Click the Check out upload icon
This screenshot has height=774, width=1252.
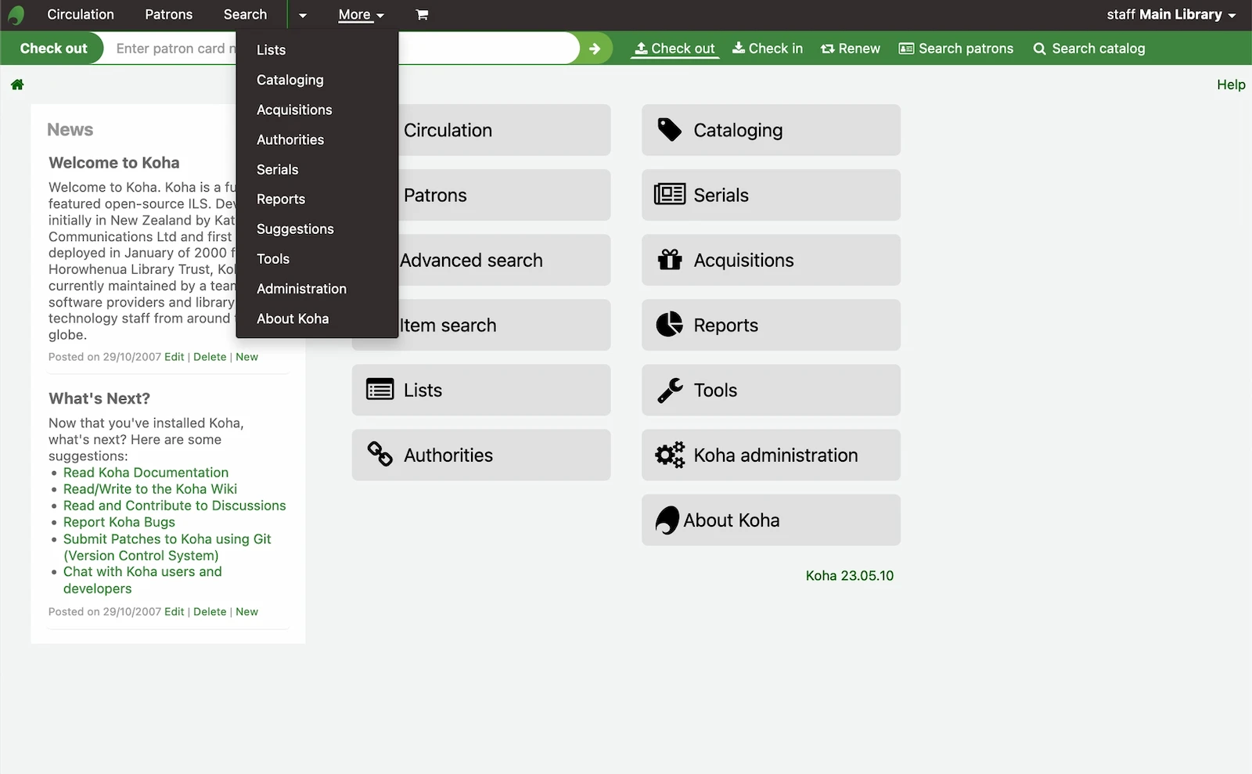[x=641, y=49]
